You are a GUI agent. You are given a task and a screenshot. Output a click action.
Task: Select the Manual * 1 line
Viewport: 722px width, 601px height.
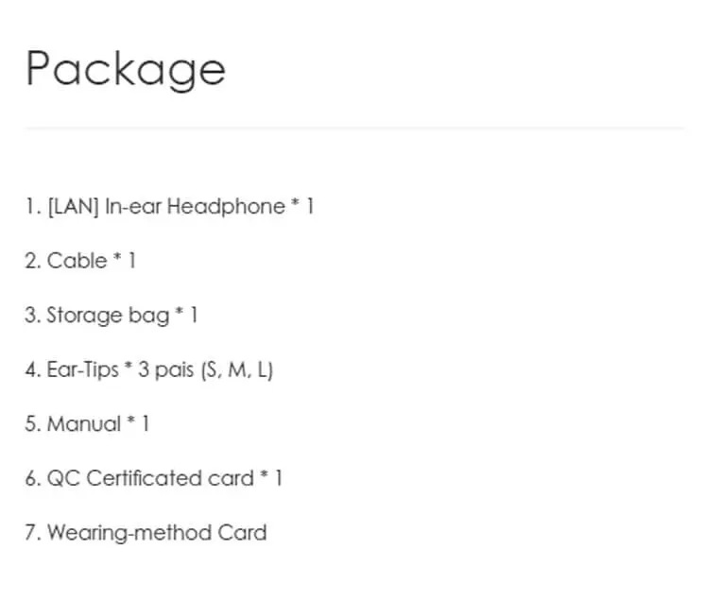[x=87, y=423]
